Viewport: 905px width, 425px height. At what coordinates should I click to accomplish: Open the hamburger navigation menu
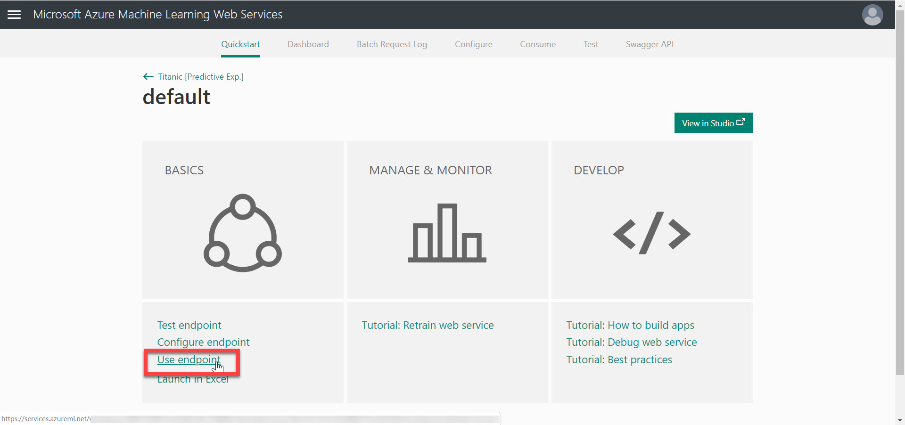coord(14,15)
